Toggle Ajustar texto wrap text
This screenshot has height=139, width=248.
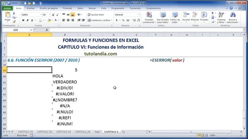tap(96, 15)
